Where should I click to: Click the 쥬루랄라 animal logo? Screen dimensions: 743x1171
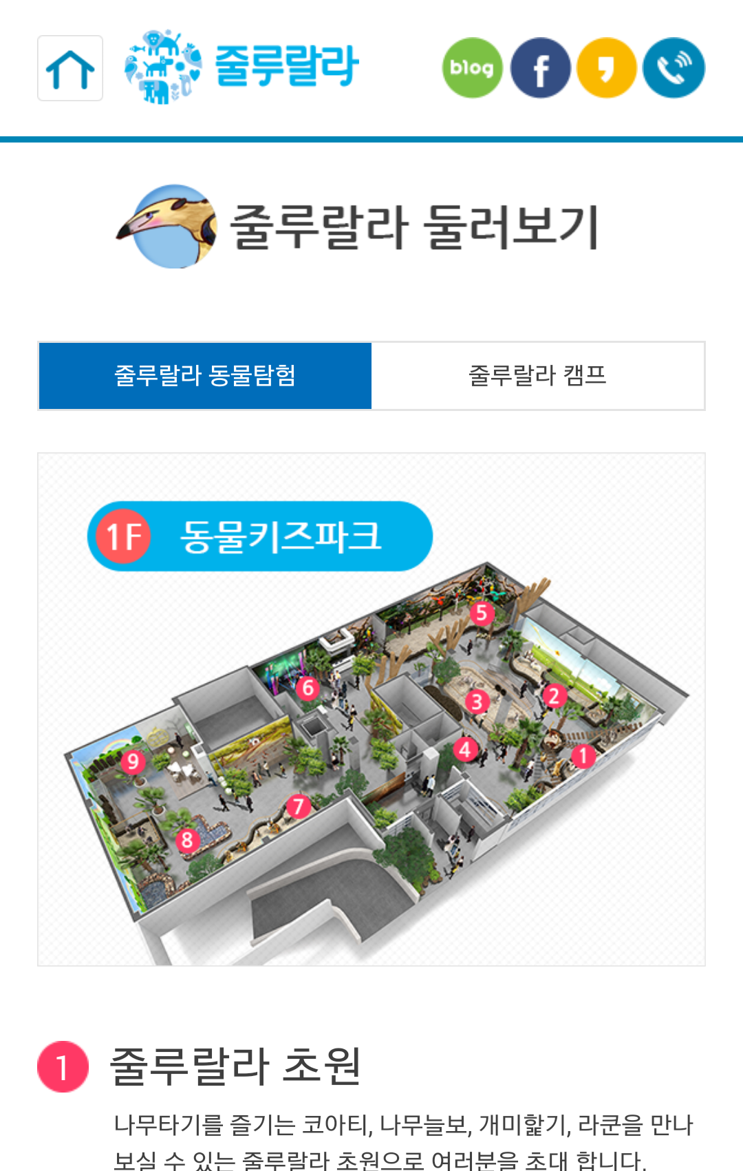point(241,67)
